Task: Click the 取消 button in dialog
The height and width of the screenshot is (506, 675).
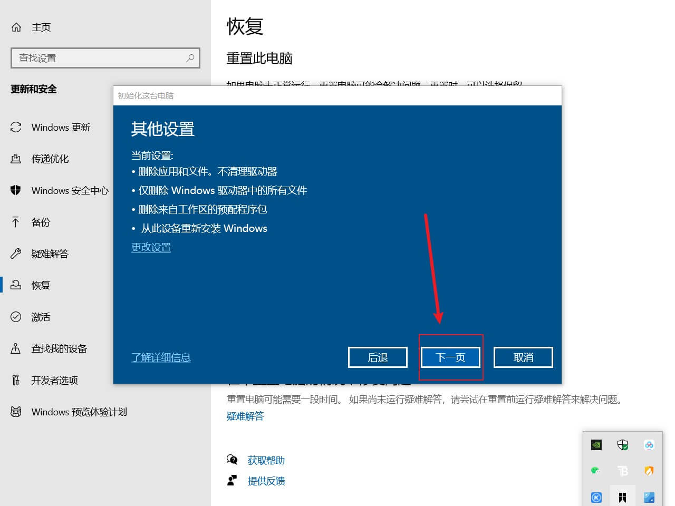Action: [523, 357]
